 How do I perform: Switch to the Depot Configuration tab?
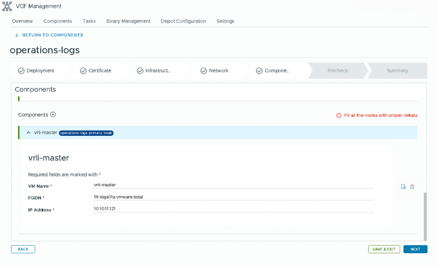[183, 21]
